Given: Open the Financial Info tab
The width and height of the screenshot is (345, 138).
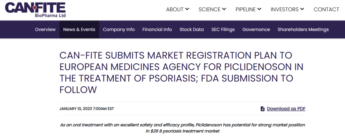Looking at the screenshot, I should click(x=157, y=29).
